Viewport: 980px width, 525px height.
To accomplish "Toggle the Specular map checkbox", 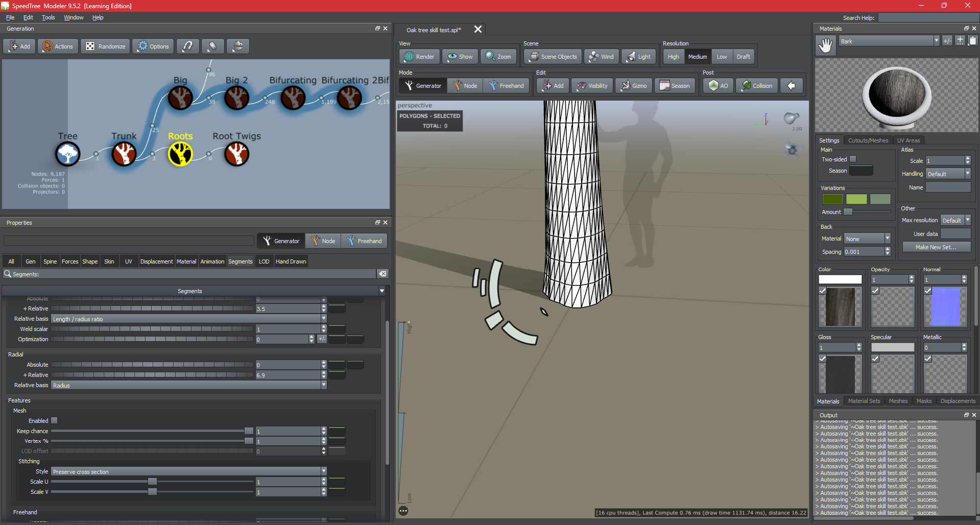I will [875, 359].
